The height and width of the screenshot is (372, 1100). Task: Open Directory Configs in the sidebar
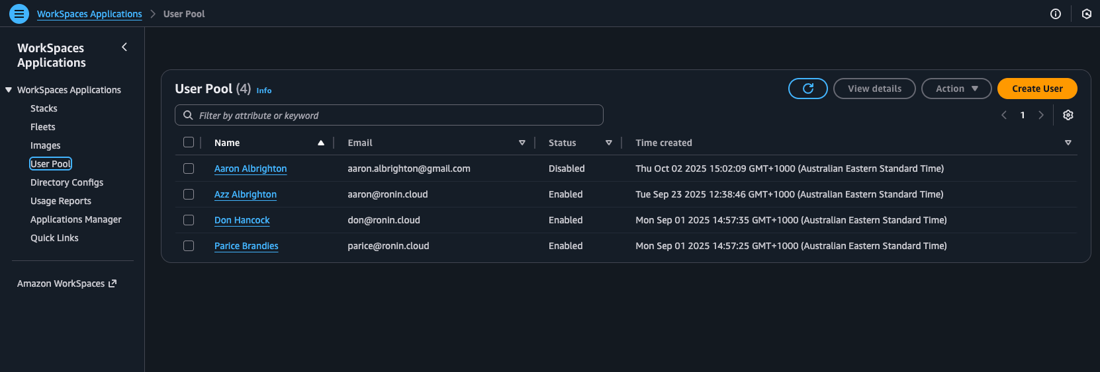pyautogui.click(x=67, y=182)
